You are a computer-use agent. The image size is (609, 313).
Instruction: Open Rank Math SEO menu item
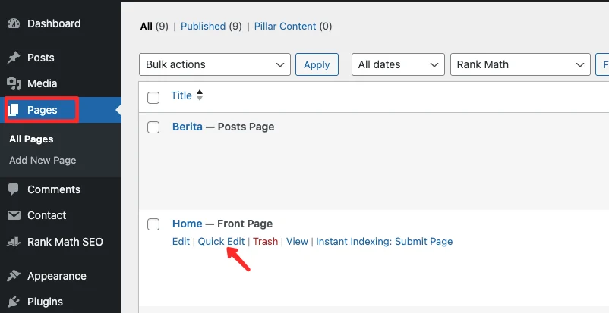click(x=65, y=242)
